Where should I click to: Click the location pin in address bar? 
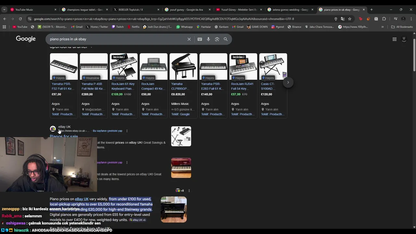(336, 19)
